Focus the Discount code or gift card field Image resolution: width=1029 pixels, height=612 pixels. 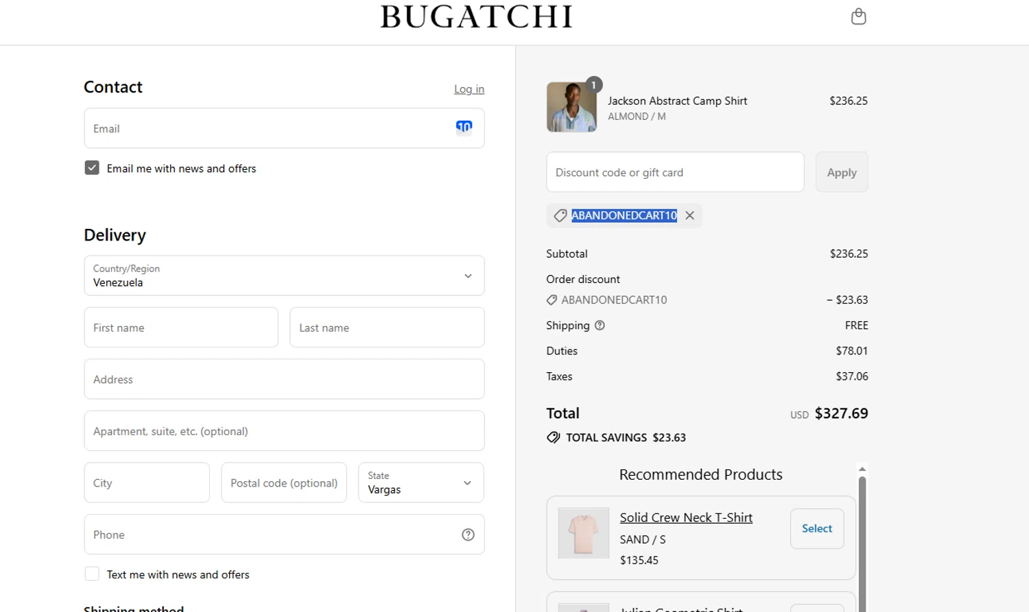click(x=675, y=172)
